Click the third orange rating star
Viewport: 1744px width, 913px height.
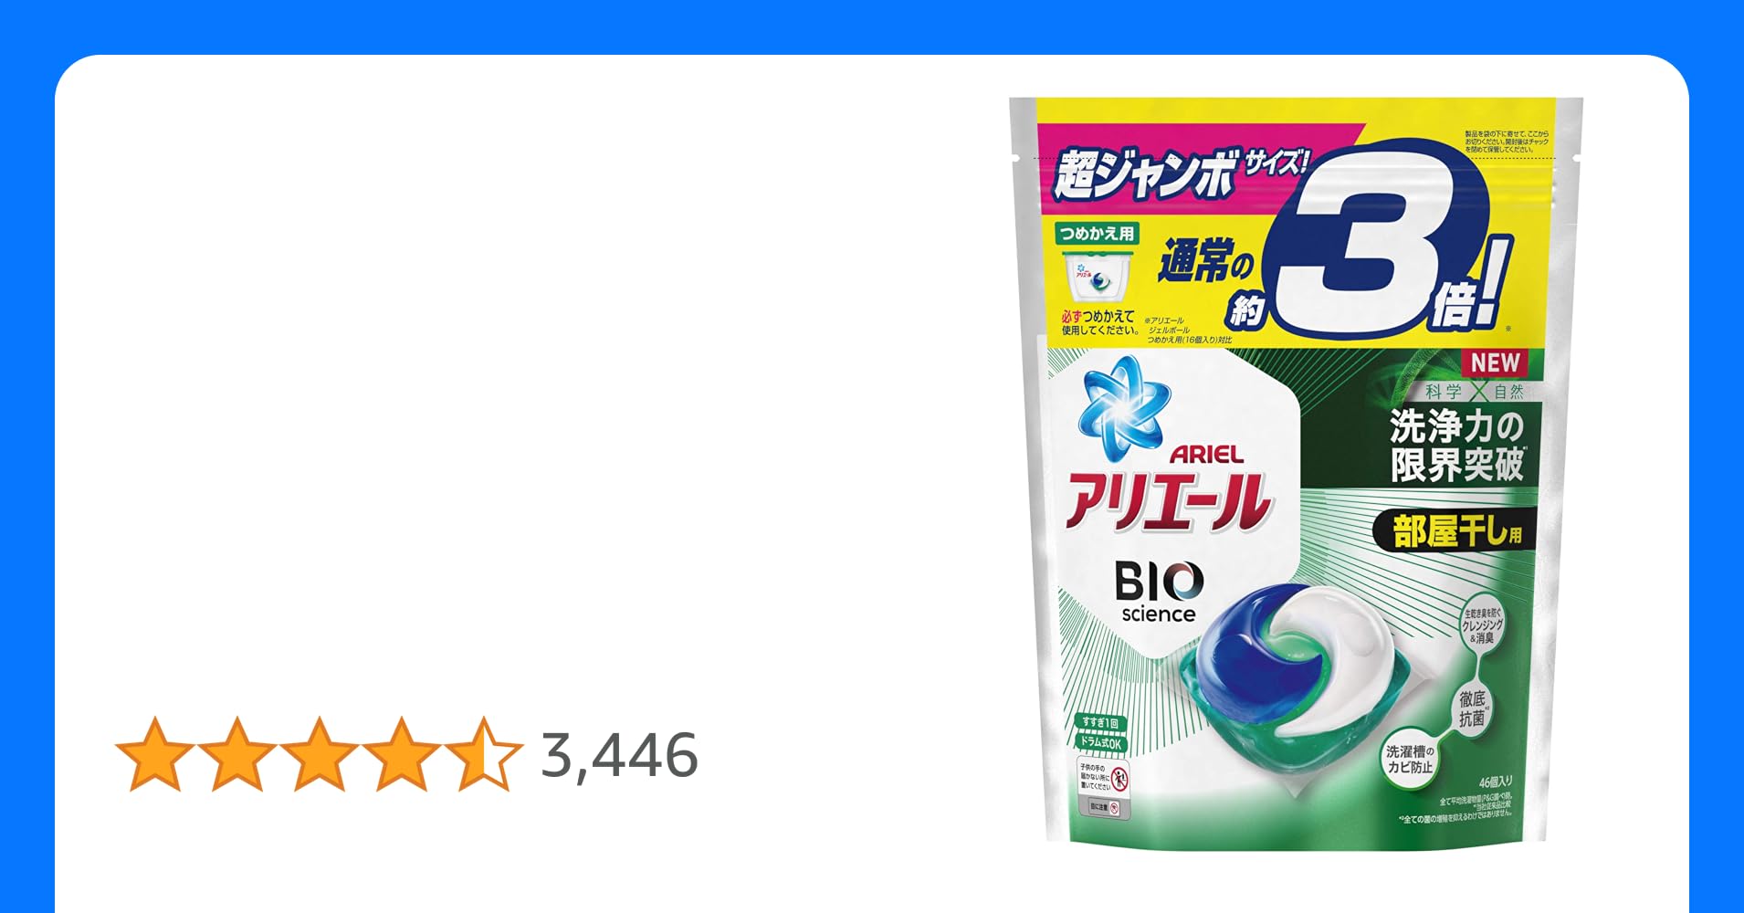[x=319, y=754]
